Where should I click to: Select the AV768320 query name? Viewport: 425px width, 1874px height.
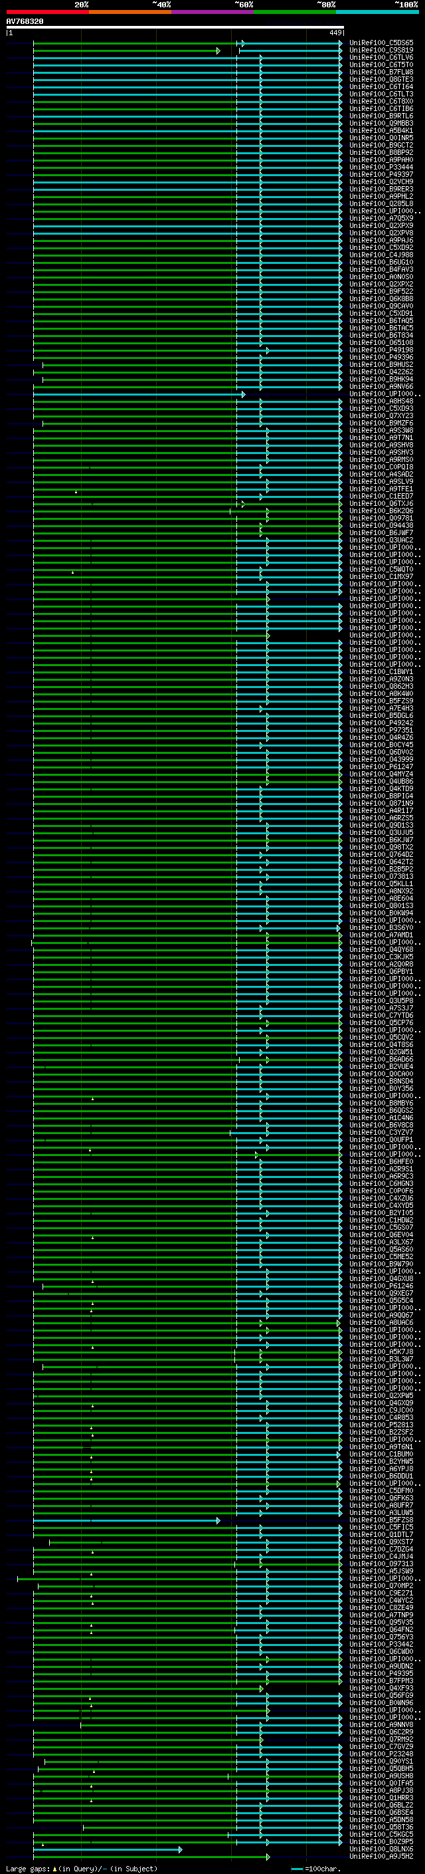pyautogui.click(x=25, y=22)
